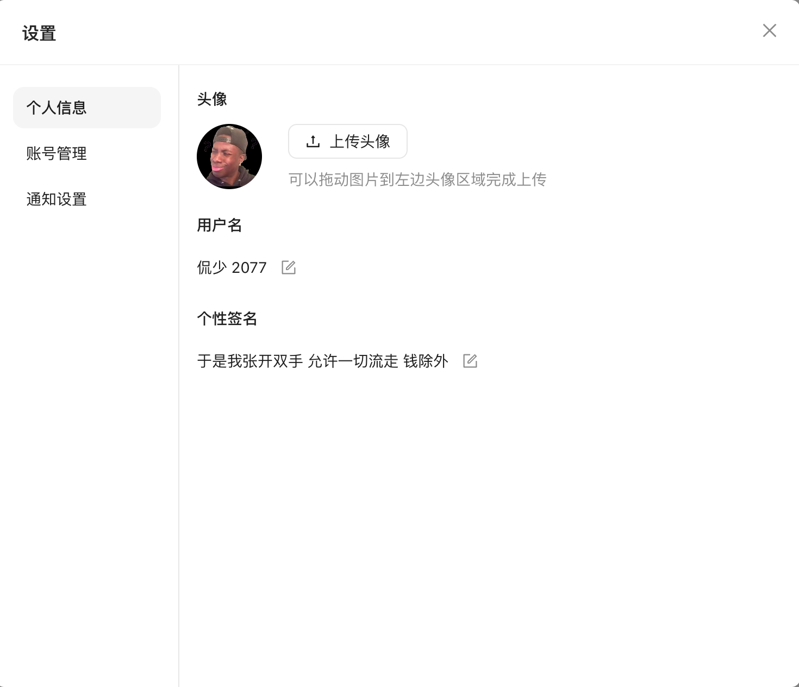This screenshot has width=799, height=687.
Task: Edit the 个性签名 signature pencil icon
Action: 470,361
